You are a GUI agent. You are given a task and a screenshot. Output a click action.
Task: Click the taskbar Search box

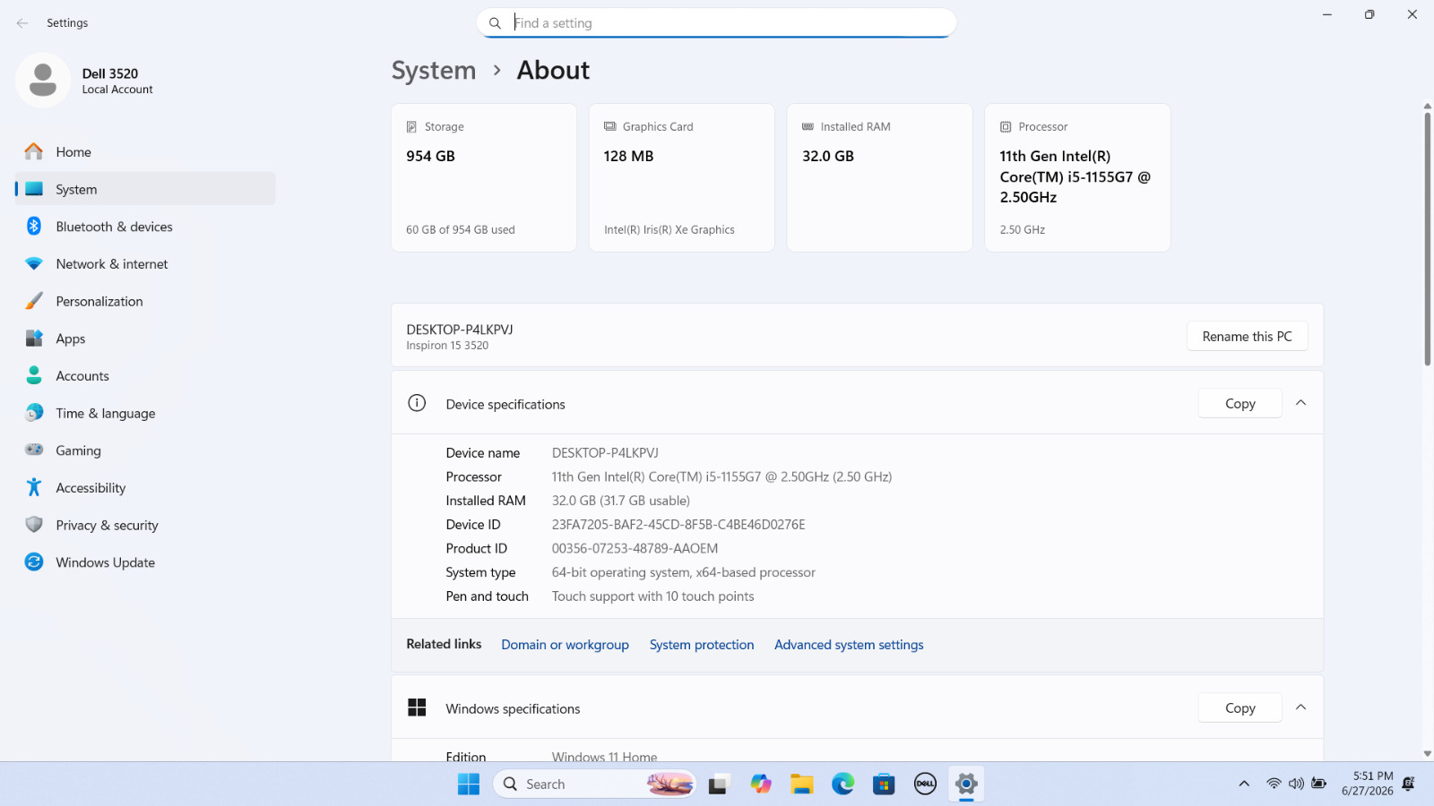pyautogui.click(x=595, y=785)
